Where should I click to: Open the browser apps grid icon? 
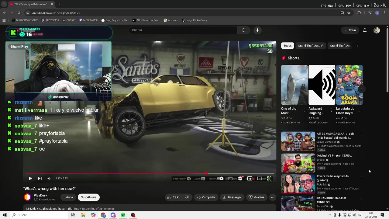[x=4, y=20]
